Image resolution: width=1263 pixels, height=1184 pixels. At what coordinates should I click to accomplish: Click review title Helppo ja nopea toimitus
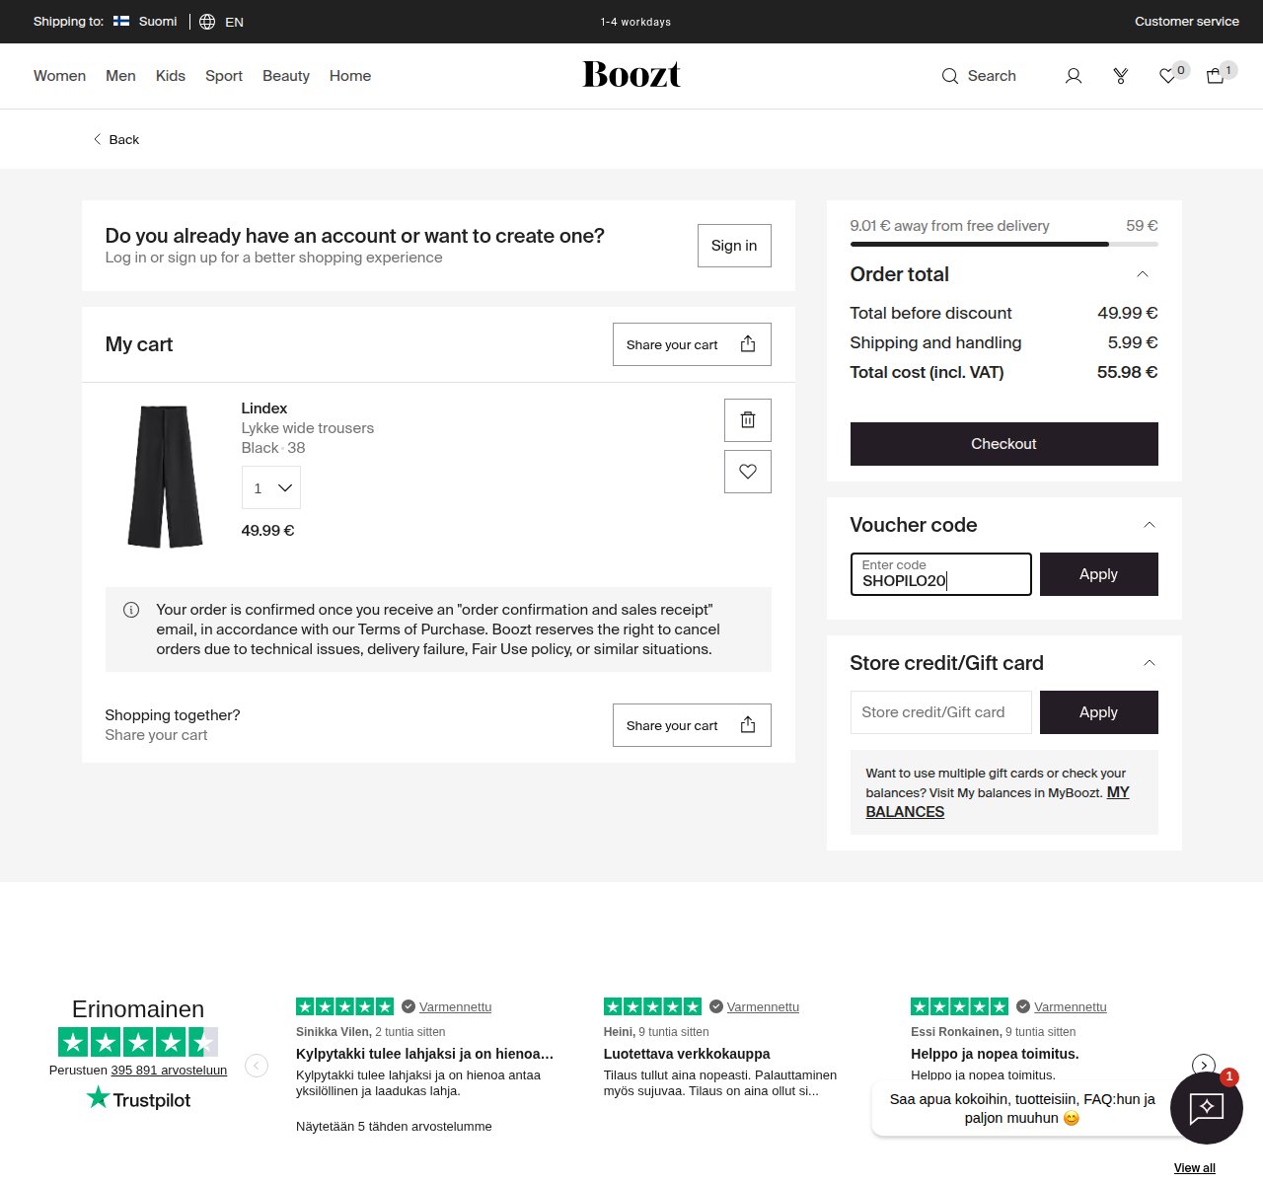(995, 1054)
